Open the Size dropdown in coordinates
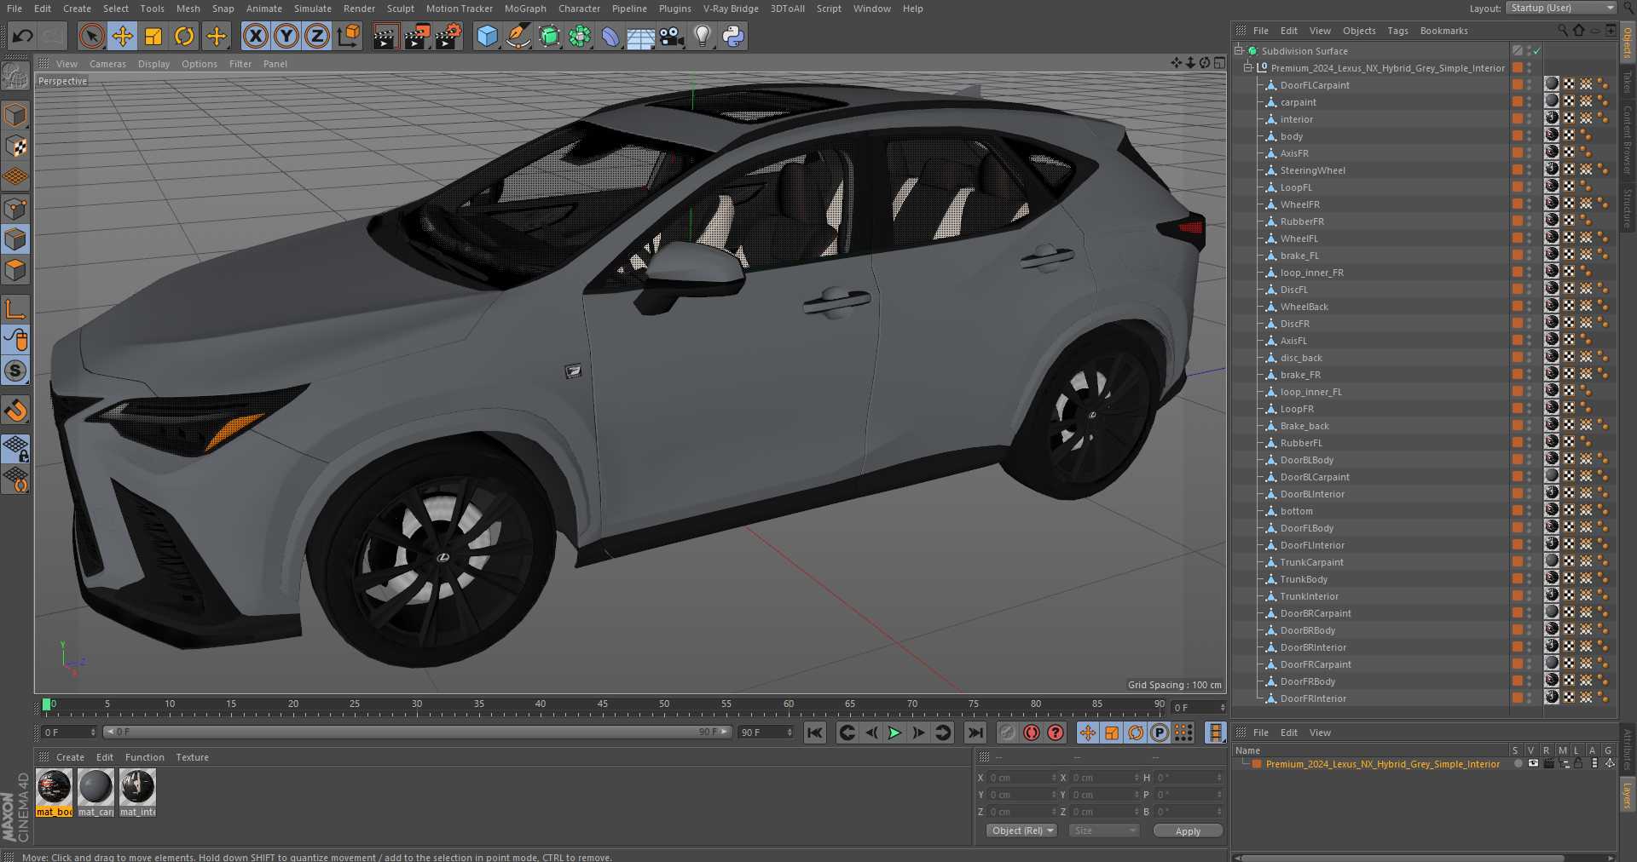The image size is (1637, 862). click(1104, 830)
